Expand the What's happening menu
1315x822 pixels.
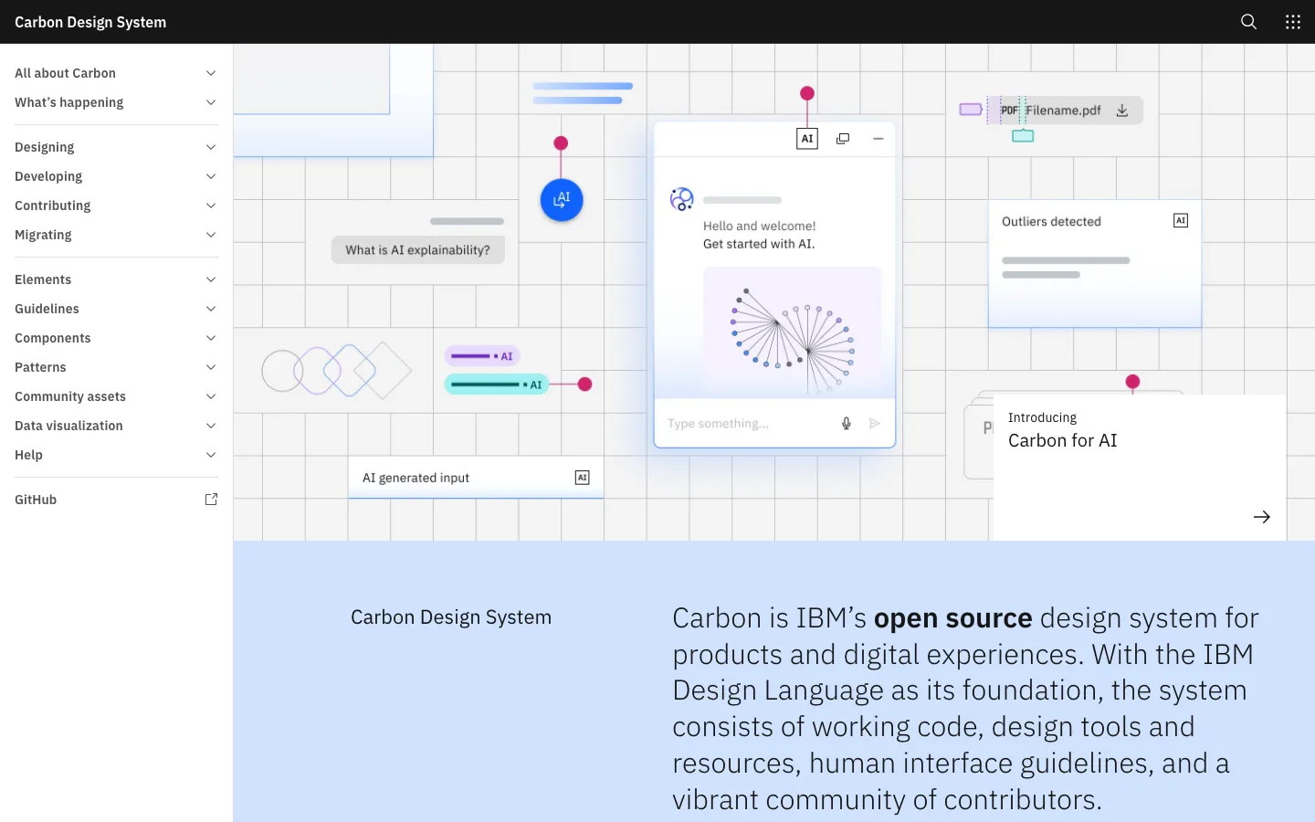click(x=116, y=102)
